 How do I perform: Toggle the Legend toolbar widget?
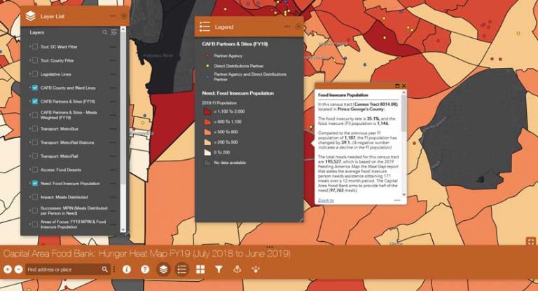click(x=182, y=270)
